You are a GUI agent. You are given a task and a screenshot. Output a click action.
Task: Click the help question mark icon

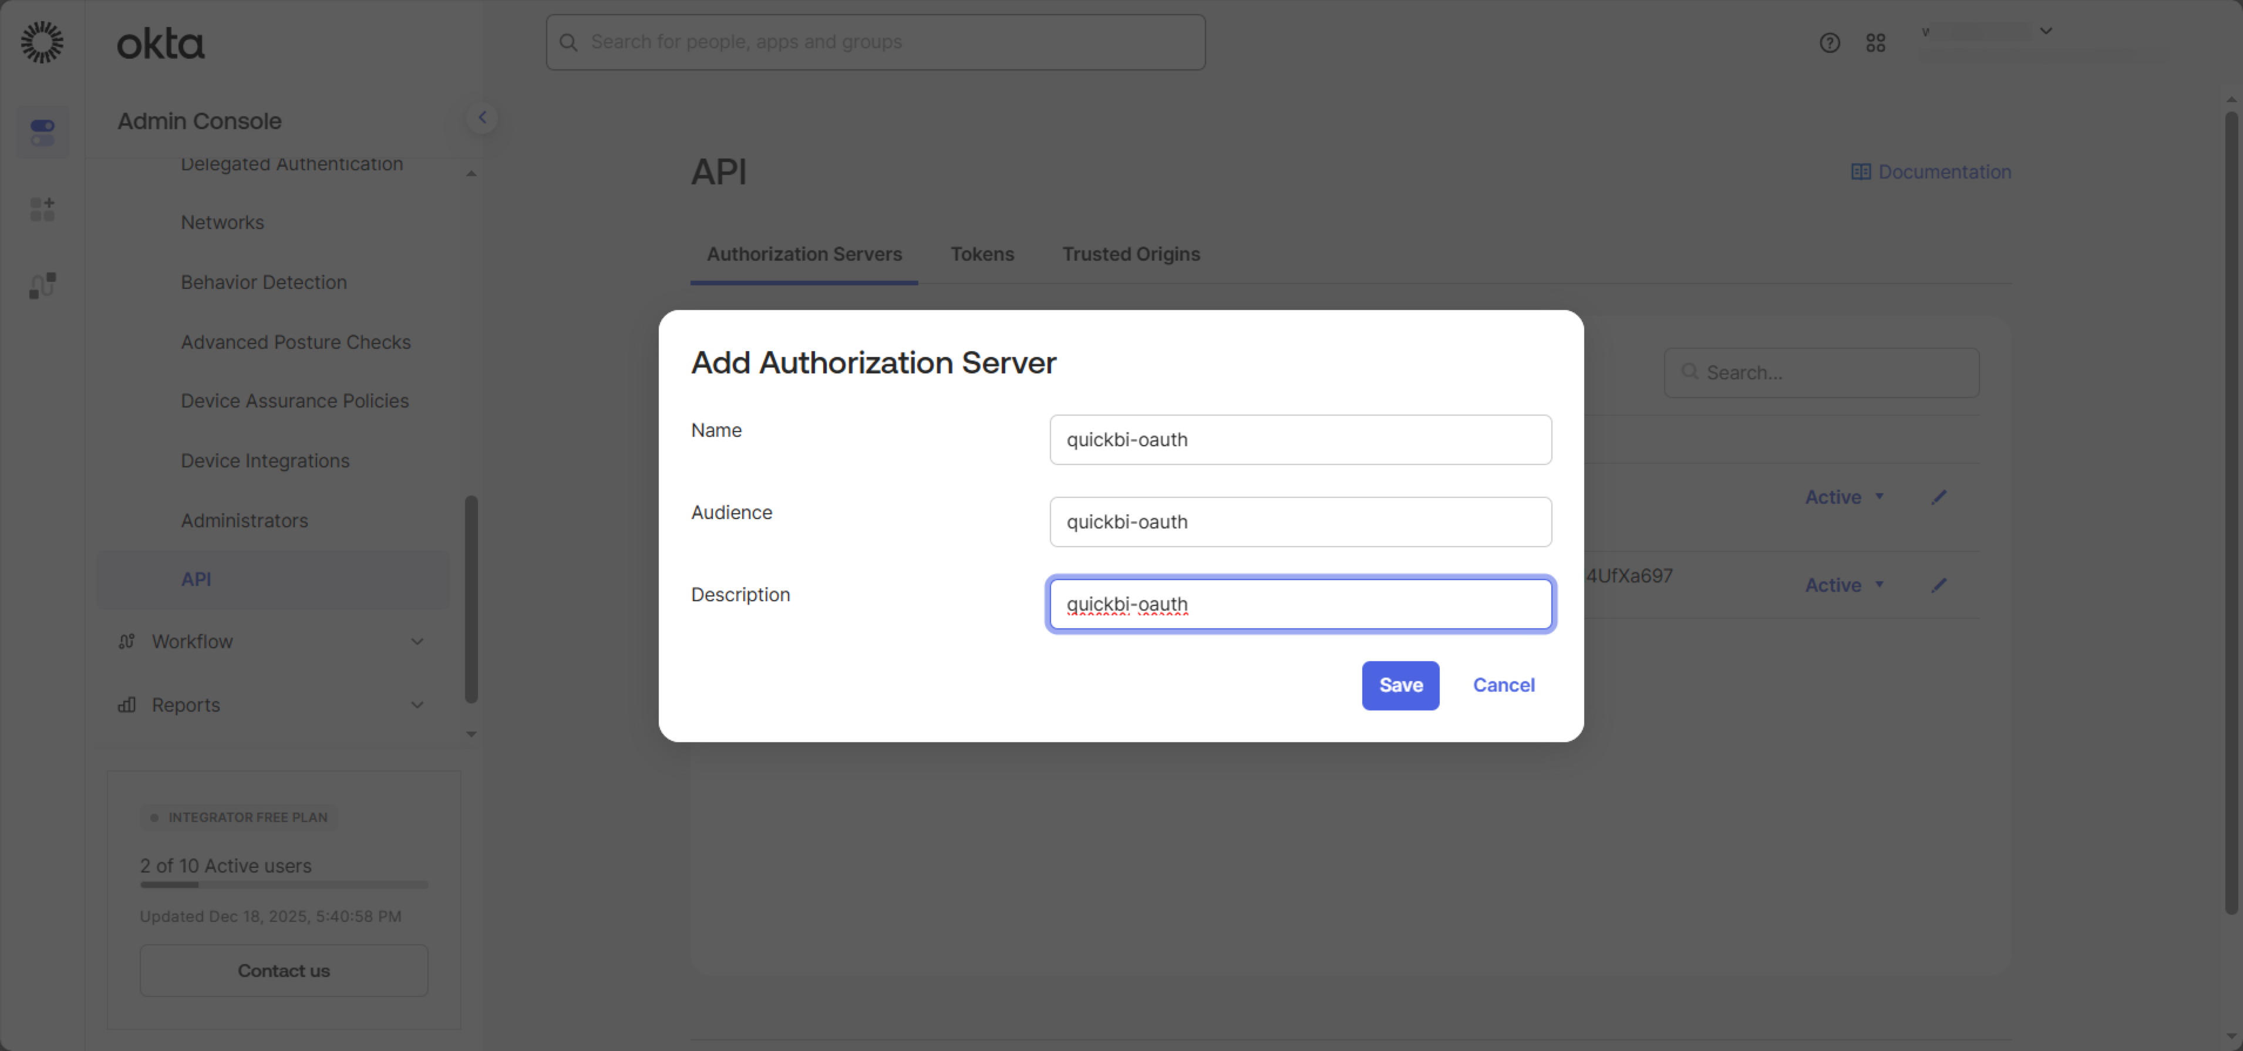(1830, 43)
